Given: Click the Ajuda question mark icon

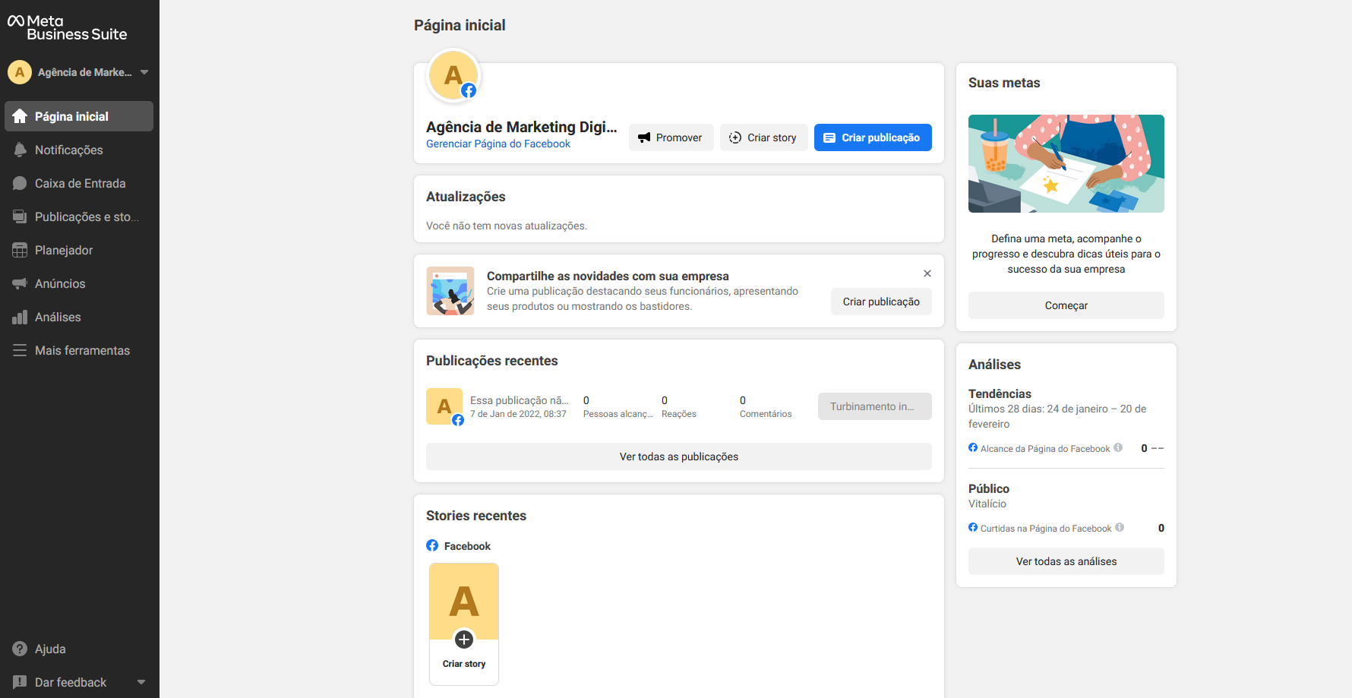Looking at the screenshot, I should tap(20, 649).
